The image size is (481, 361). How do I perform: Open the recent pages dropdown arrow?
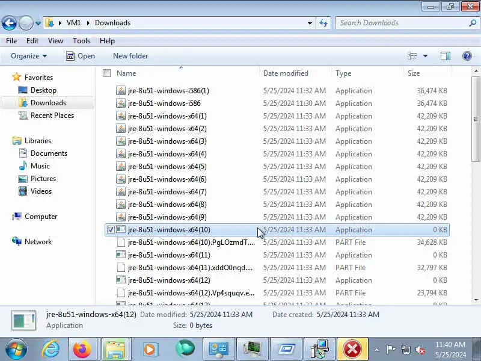click(x=38, y=23)
